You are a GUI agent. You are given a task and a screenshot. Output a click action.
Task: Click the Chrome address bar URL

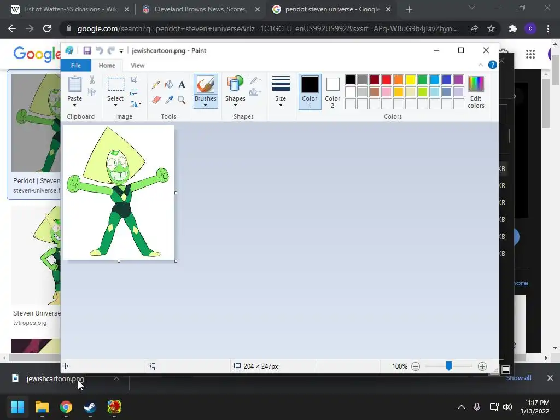point(267,28)
